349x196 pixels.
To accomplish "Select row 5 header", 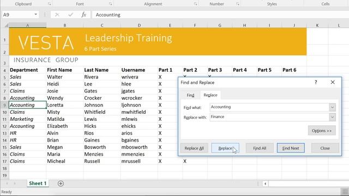I will 5,77.
